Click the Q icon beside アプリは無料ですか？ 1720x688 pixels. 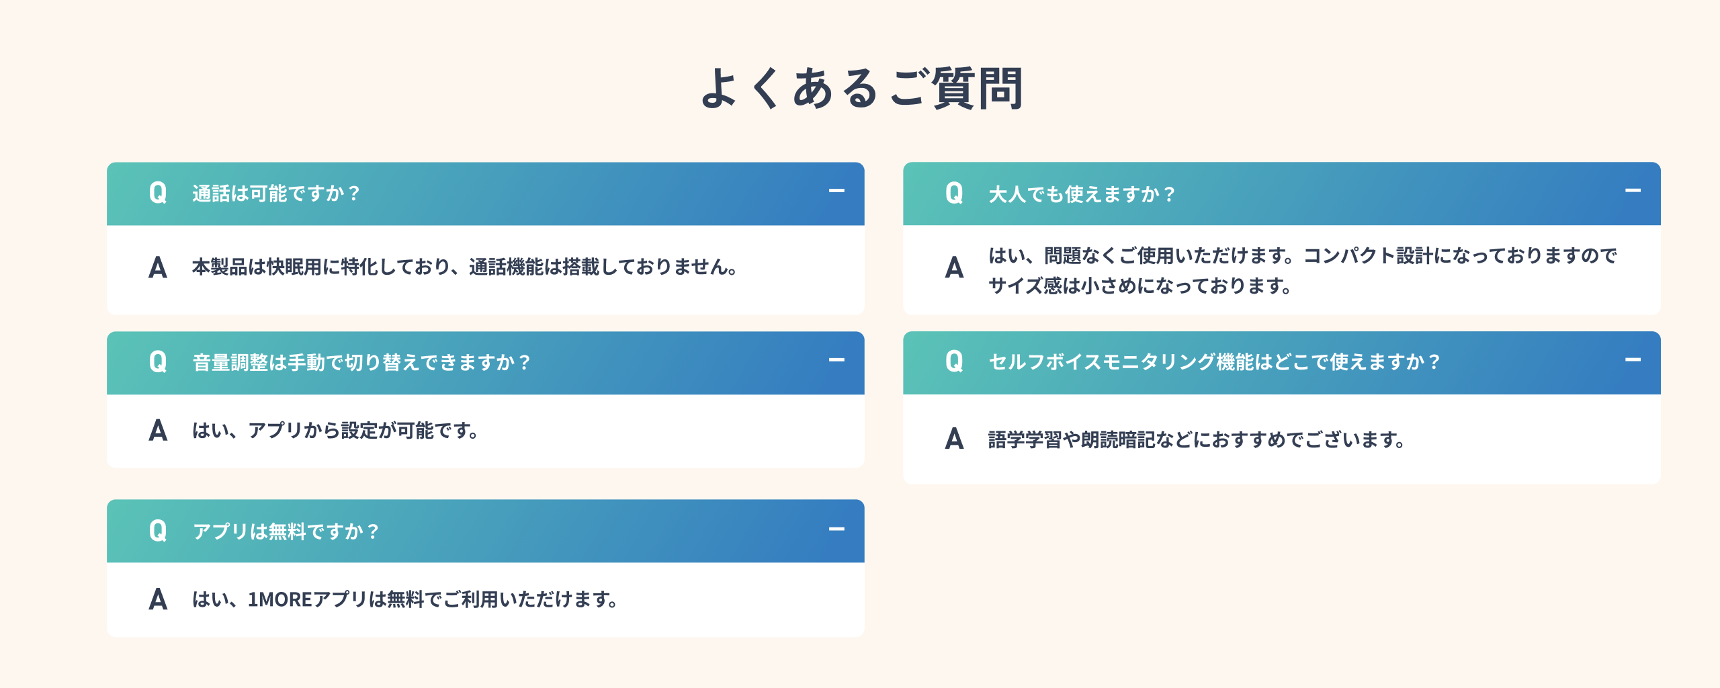[158, 531]
